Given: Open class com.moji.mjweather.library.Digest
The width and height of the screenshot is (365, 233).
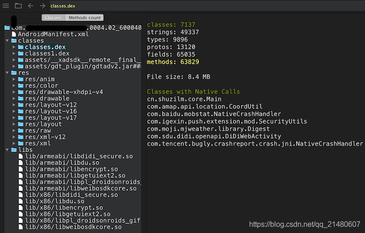Looking at the screenshot, I should 209,129.
